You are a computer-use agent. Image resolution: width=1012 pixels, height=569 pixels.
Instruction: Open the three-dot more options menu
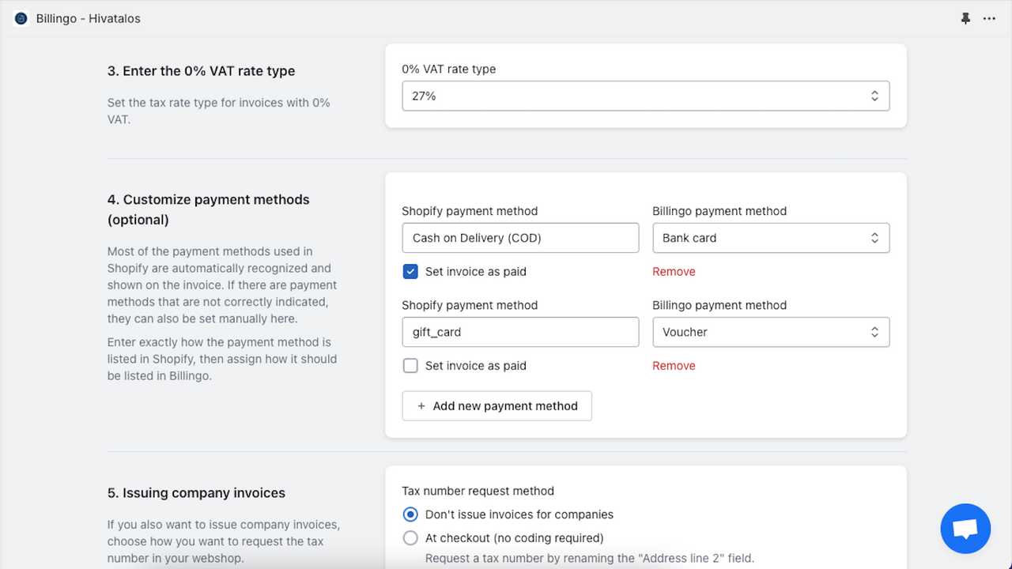[989, 18]
